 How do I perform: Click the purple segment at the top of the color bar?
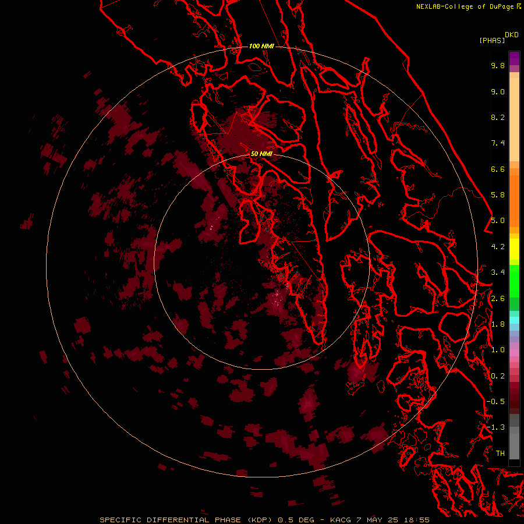pos(514,58)
